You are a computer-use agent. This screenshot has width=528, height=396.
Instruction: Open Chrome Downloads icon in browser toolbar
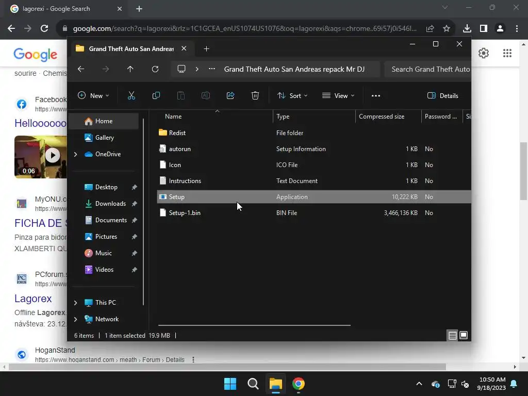(467, 29)
